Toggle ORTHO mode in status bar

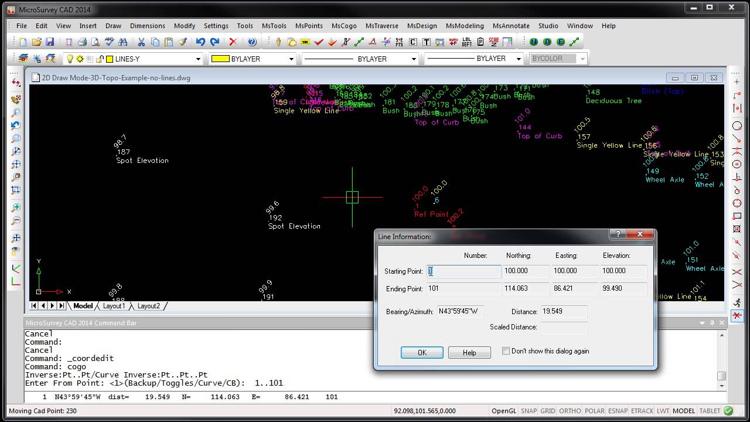[570, 411]
